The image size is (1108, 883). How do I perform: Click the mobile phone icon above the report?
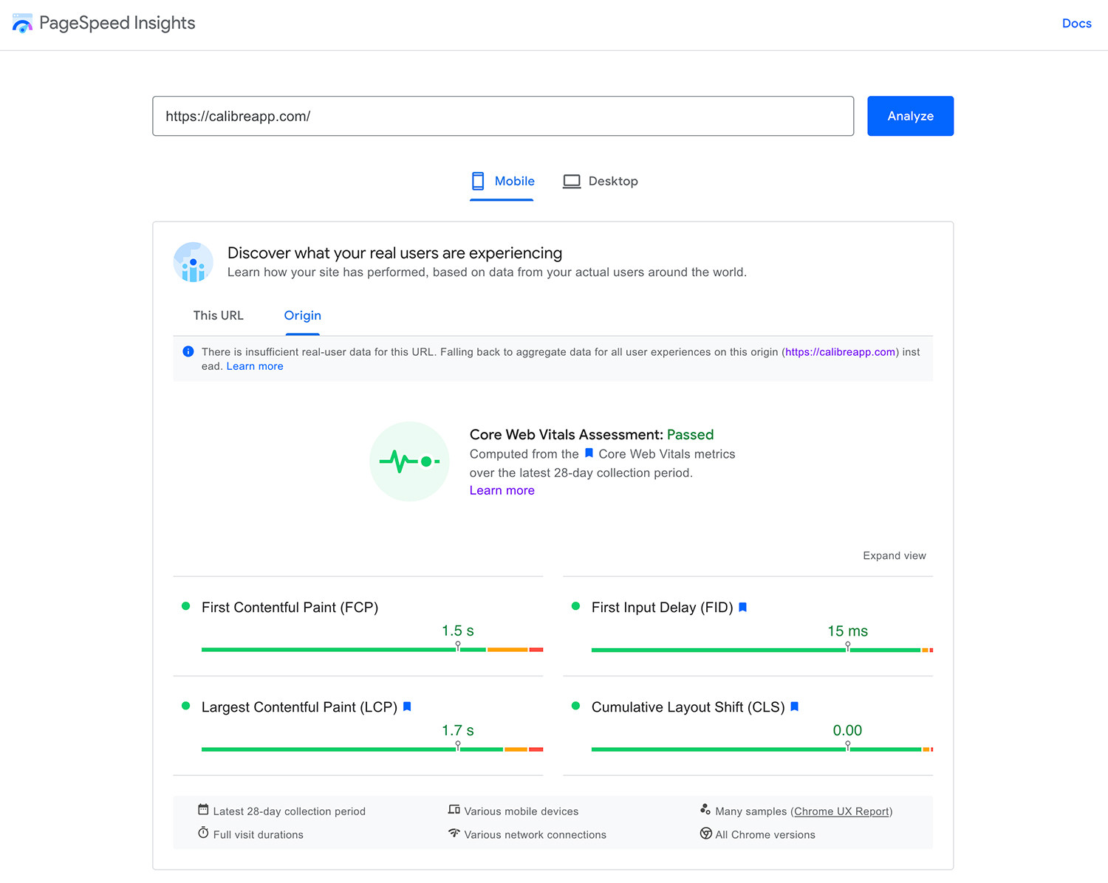pos(478,181)
